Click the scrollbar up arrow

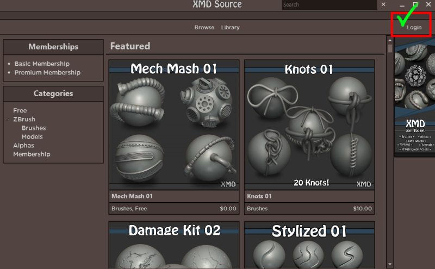(390, 41)
